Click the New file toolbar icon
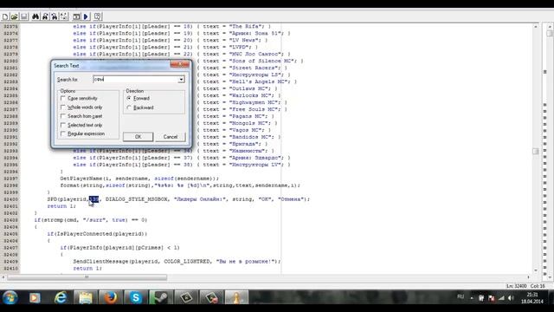This screenshot has width=554, height=312. 5,16
